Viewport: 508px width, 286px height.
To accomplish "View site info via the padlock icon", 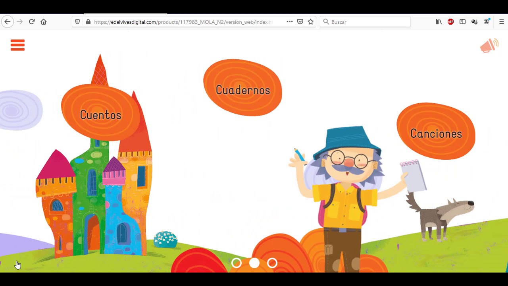I will pyautogui.click(x=88, y=22).
